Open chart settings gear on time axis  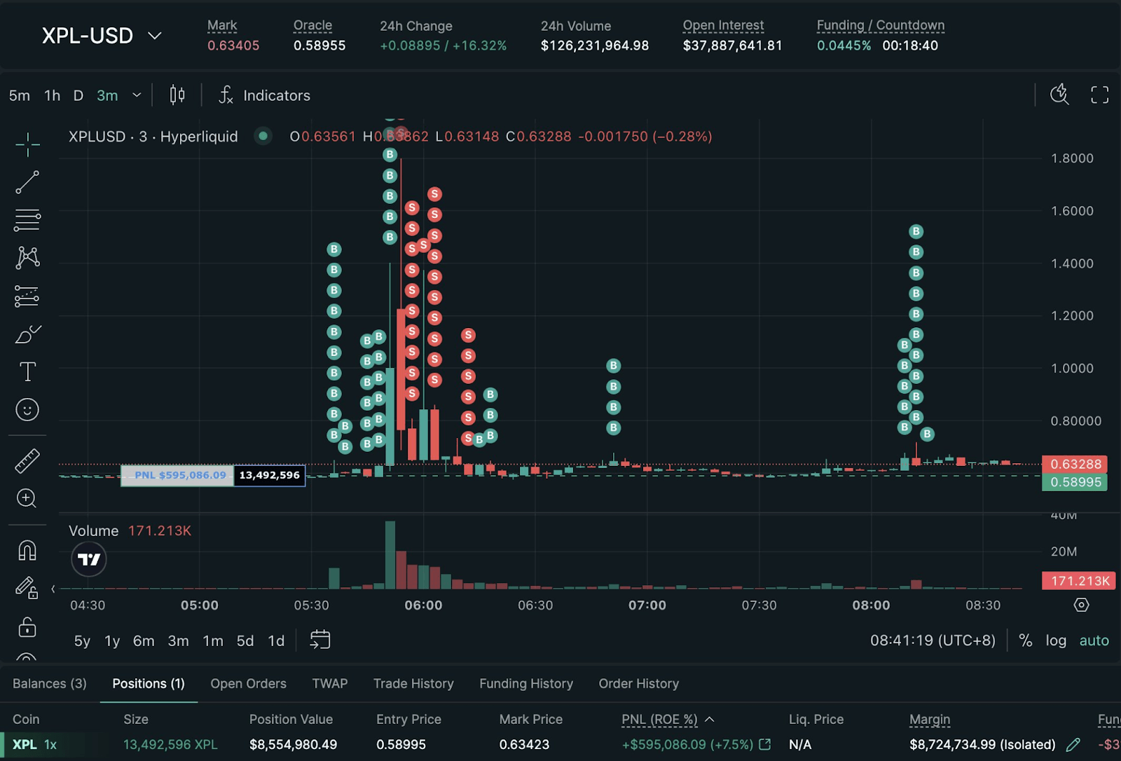click(x=1081, y=605)
